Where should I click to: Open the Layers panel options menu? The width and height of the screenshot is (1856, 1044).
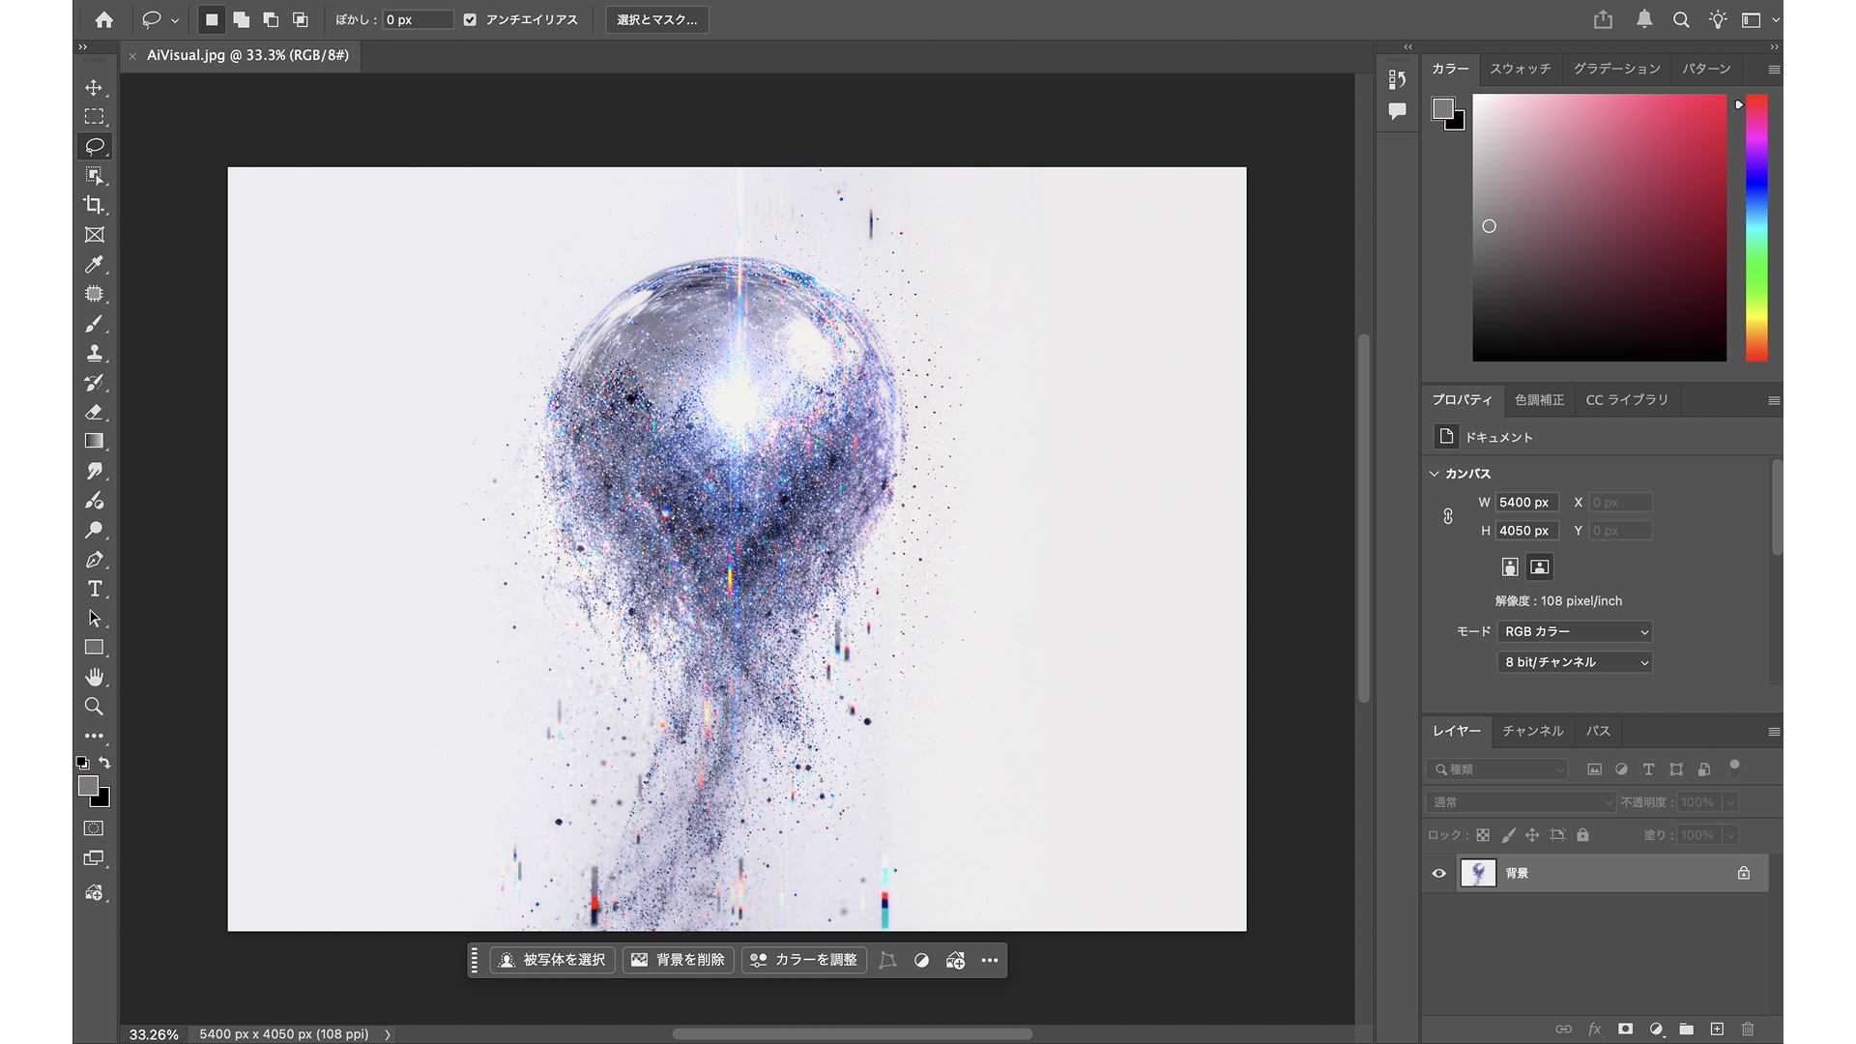pyautogui.click(x=1774, y=732)
